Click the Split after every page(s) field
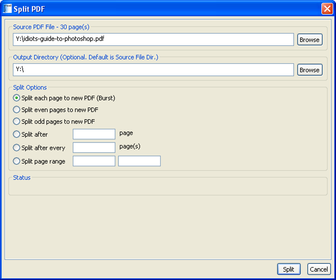 click(94, 148)
